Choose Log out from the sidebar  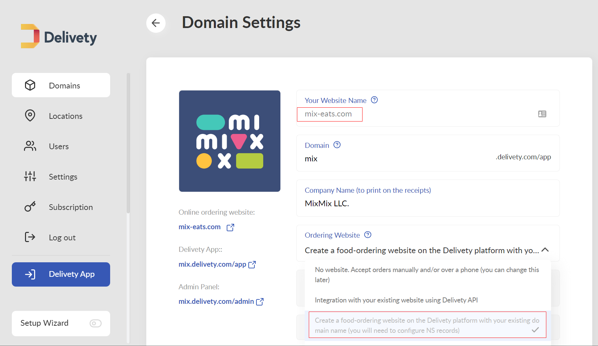[61, 237]
